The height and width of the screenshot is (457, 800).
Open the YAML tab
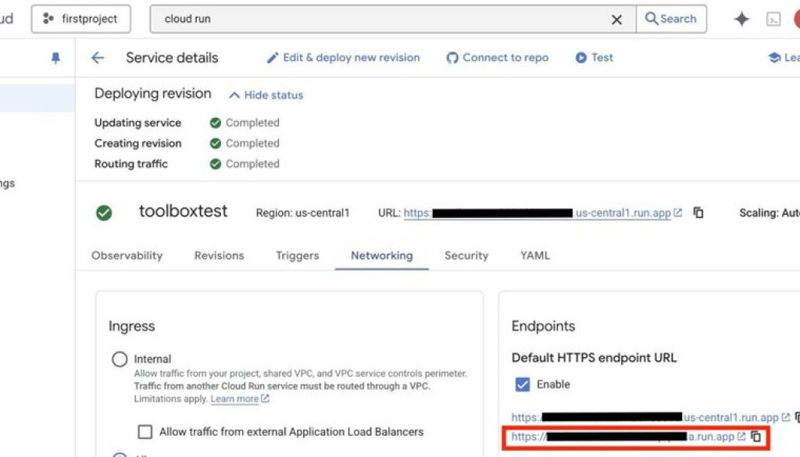534,255
